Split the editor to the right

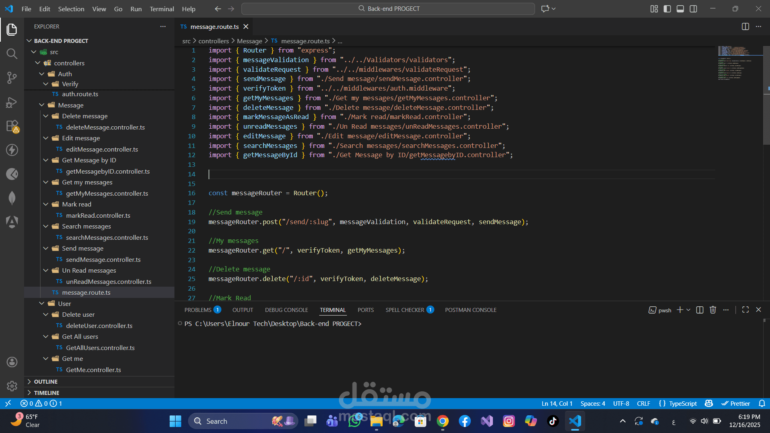point(745,26)
